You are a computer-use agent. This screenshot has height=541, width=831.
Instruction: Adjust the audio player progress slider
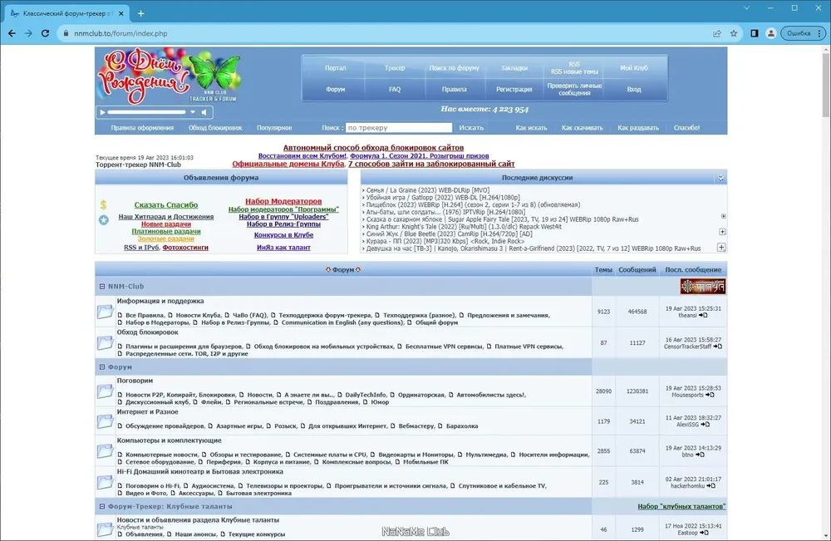coord(146,112)
